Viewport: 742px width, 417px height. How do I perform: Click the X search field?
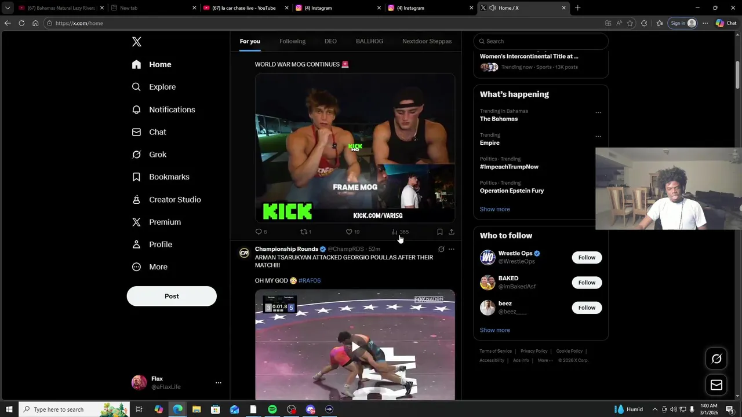541,41
